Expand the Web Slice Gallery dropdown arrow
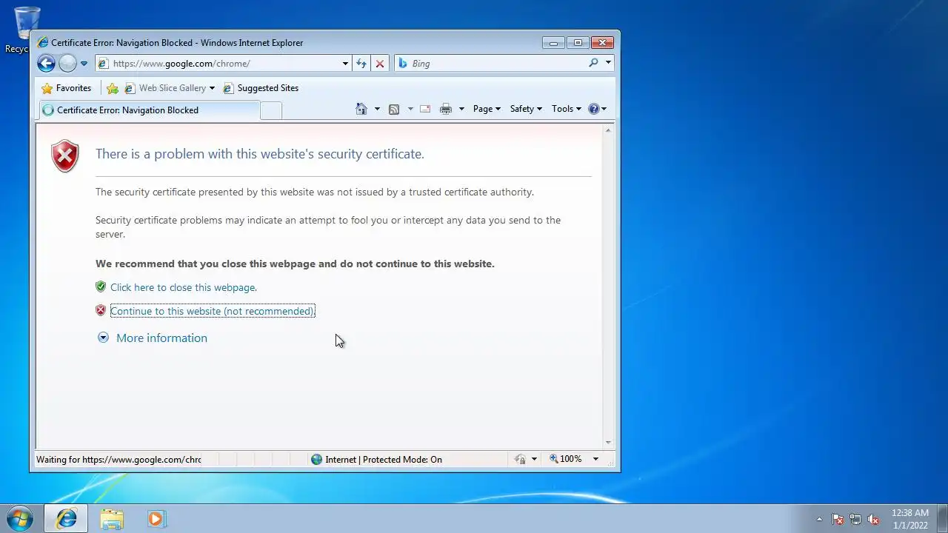The height and width of the screenshot is (533, 948). (212, 88)
